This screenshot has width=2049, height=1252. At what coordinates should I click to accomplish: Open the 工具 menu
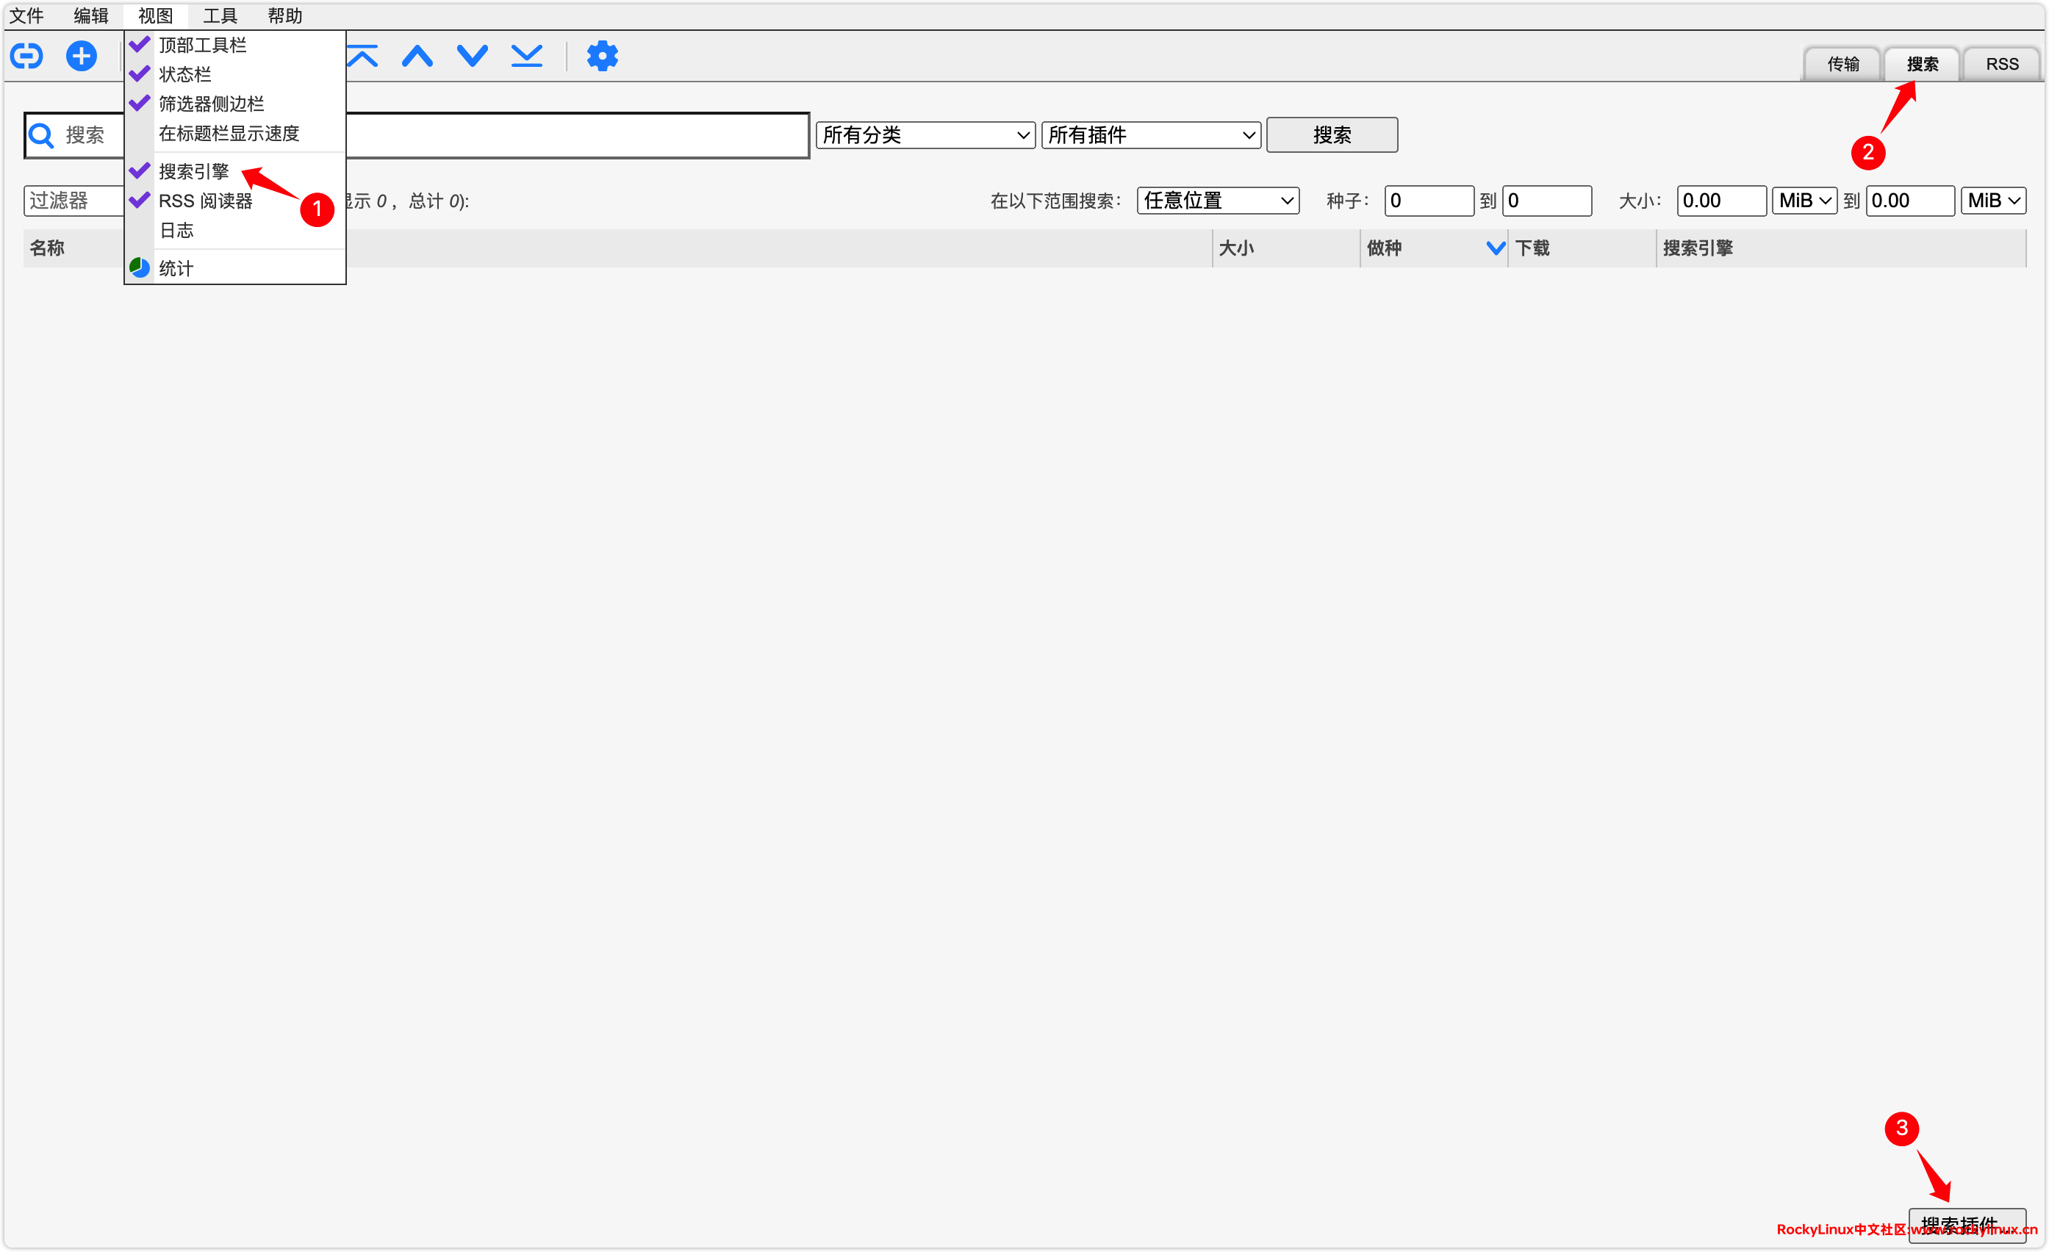click(220, 15)
